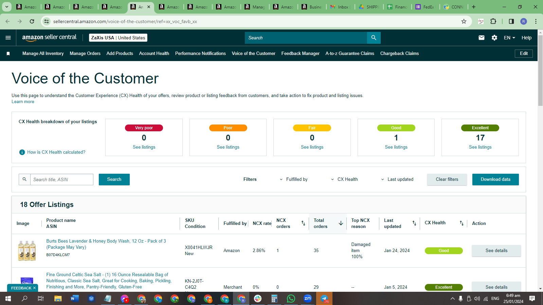Click the teal Search button beside the ASIN field

114,179
